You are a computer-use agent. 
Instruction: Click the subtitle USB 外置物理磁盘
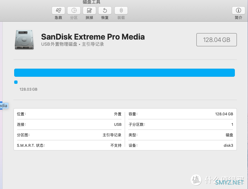point(59,44)
